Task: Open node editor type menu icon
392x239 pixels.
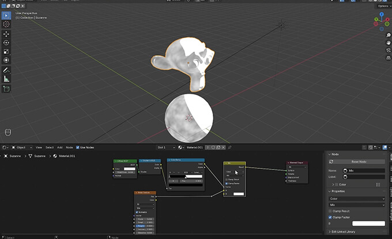Action: tap(5, 148)
